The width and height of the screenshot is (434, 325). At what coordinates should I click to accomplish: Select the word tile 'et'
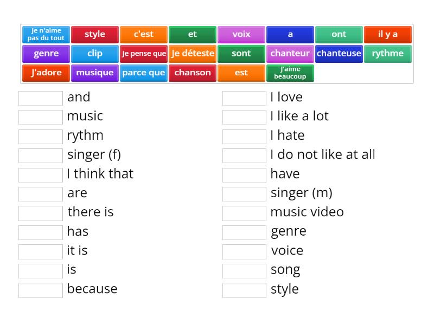coord(192,34)
